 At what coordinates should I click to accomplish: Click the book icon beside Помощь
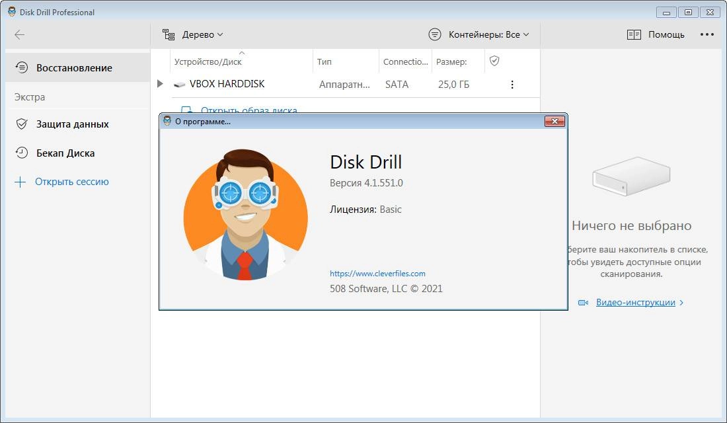tap(634, 35)
